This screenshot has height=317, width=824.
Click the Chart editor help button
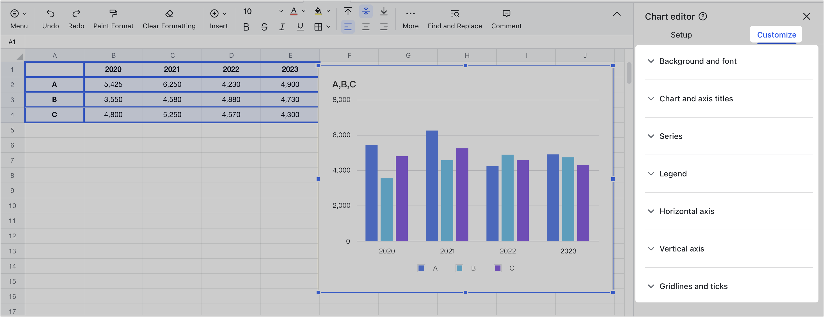coord(703,16)
